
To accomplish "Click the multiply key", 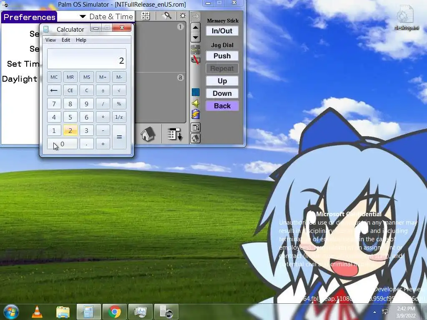I will tap(103, 117).
